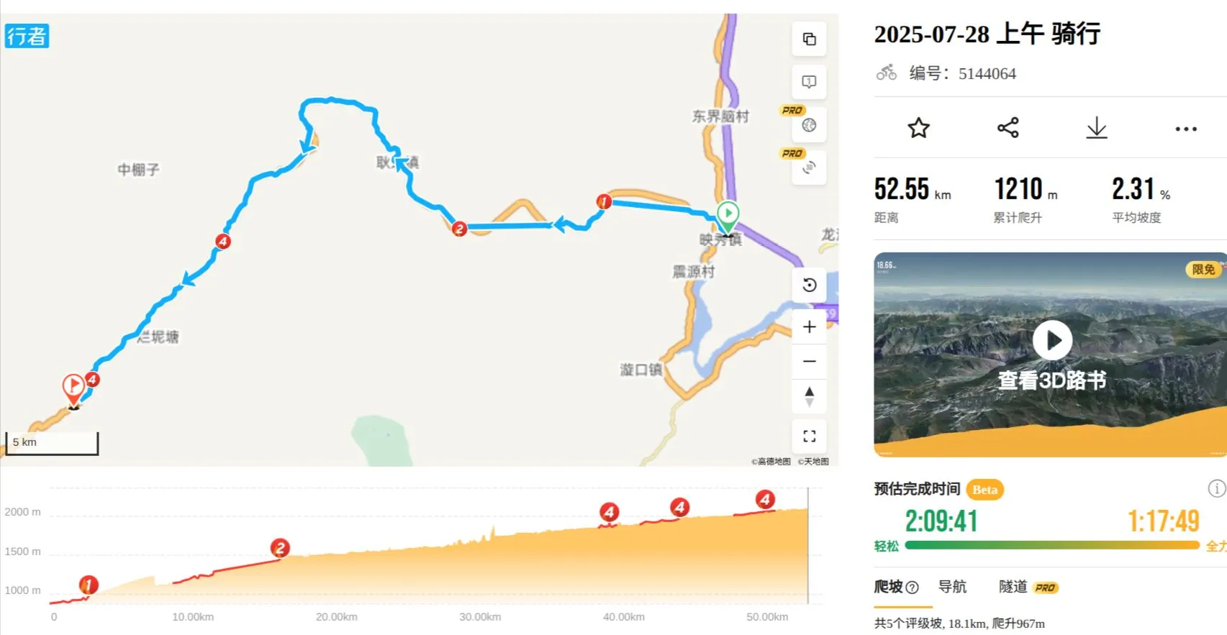1227x635 pixels.
Task: Toggle PRO satellite view button
Action: pyautogui.click(x=809, y=168)
